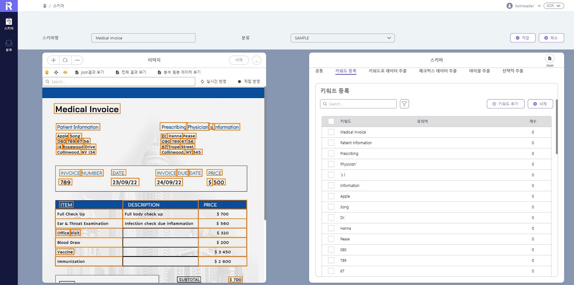Select the orange mouse tool icon
This screenshot has height=285, width=574.
pos(47,72)
